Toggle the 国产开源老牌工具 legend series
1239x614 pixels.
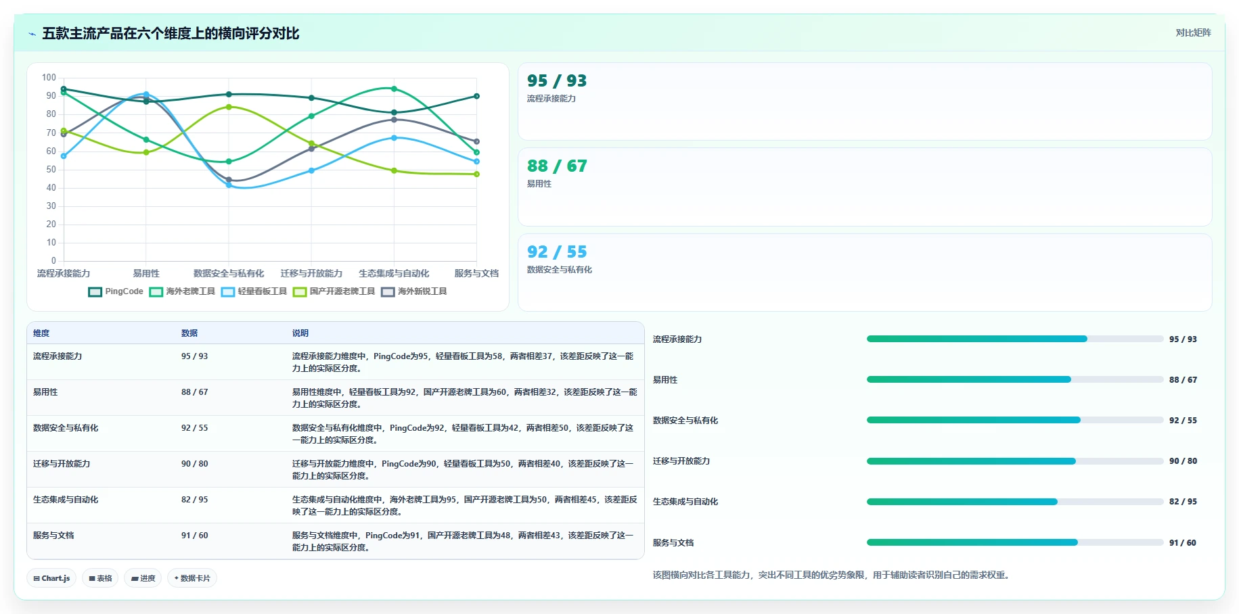(334, 291)
